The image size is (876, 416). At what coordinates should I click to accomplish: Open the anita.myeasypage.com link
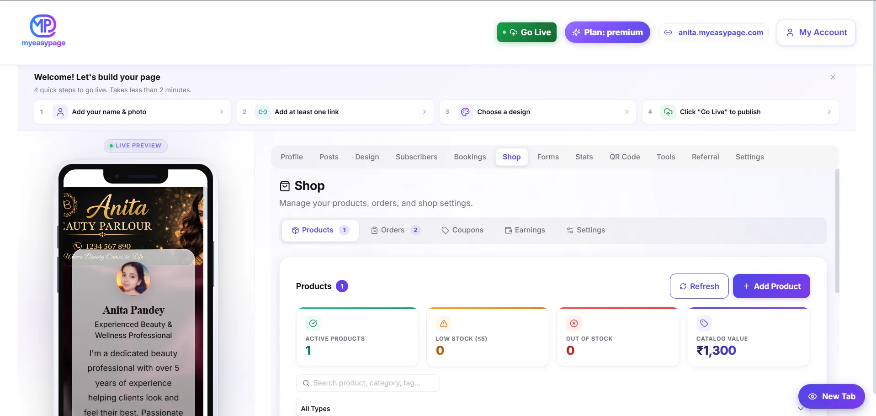click(714, 32)
